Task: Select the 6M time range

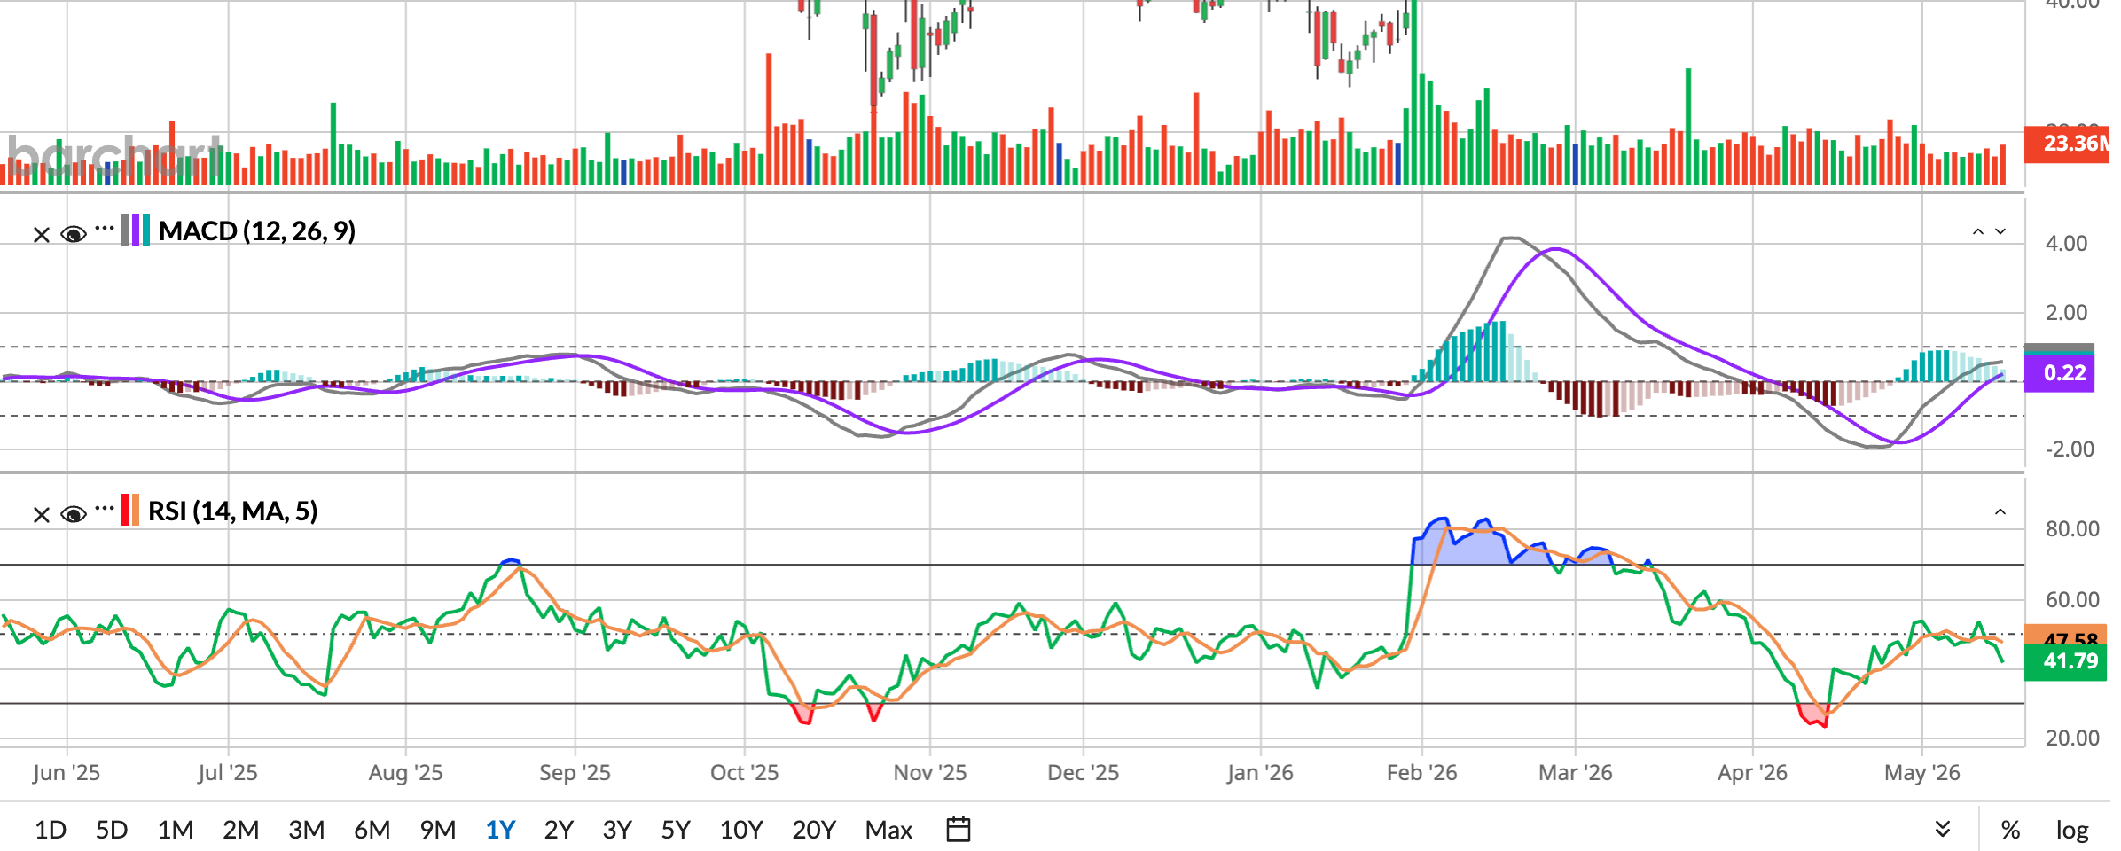Action: coord(372,831)
